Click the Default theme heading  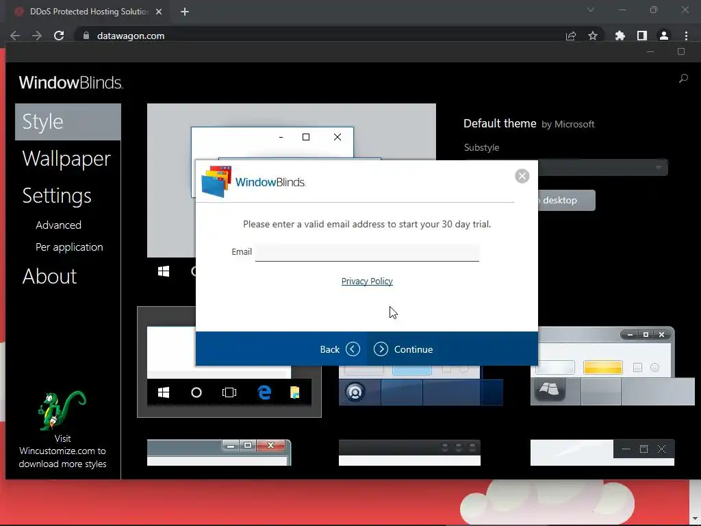point(500,123)
